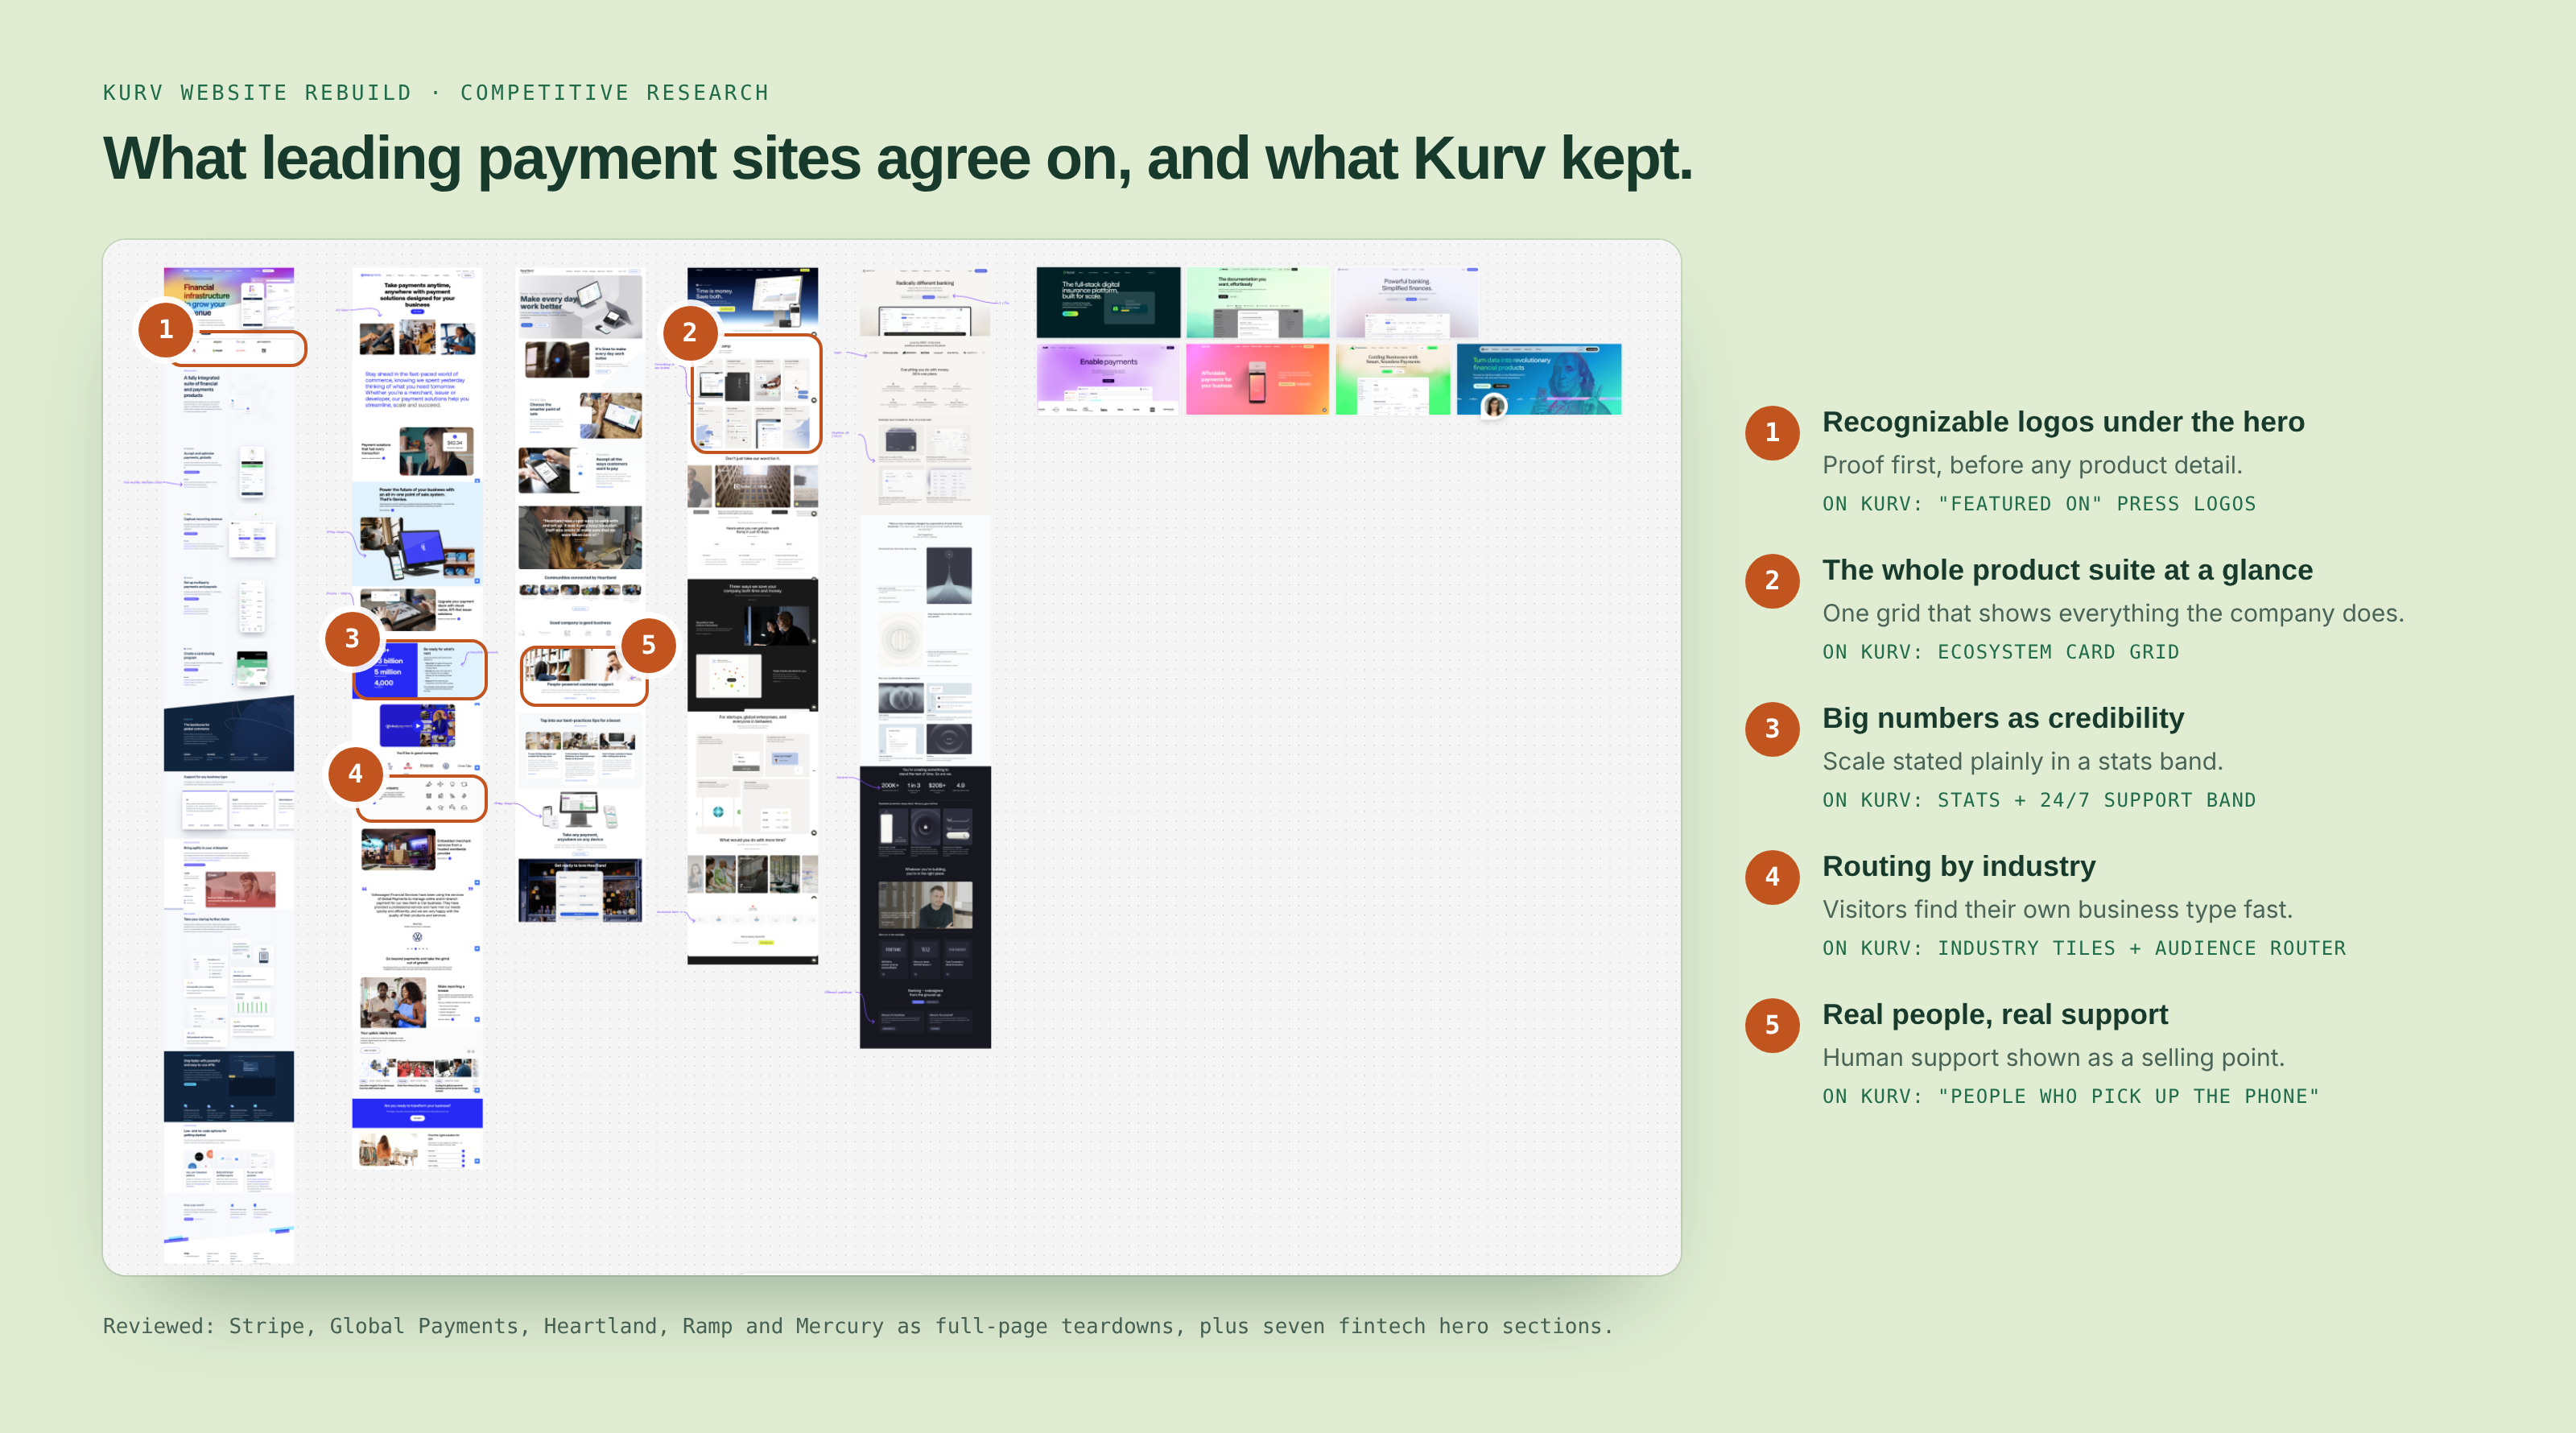Select the "Powerful banking. Simplified finances." hero thumbnail
Image resolution: width=2576 pixels, height=1433 pixels.
pos(1407,302)
